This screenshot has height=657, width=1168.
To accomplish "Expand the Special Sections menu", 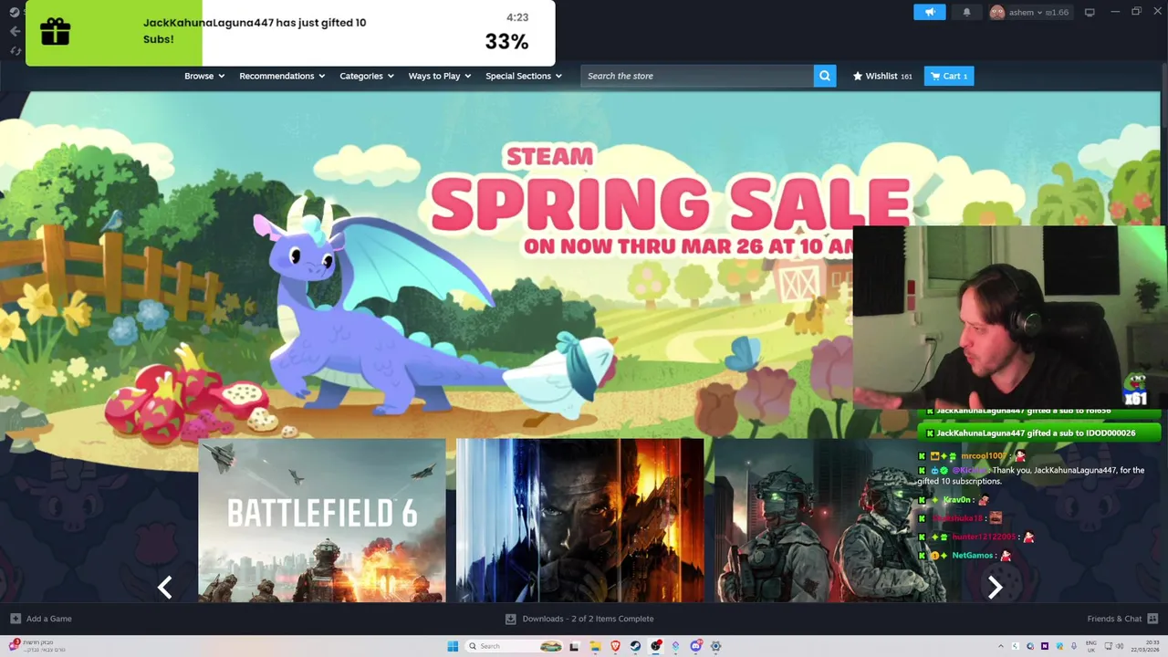I will click(x=524, y=76).
